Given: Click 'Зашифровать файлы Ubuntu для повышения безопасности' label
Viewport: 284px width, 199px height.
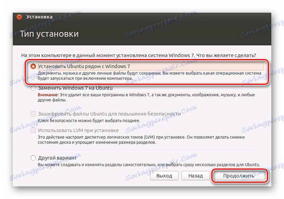Looking at the screenshot, I should (109, 114).
